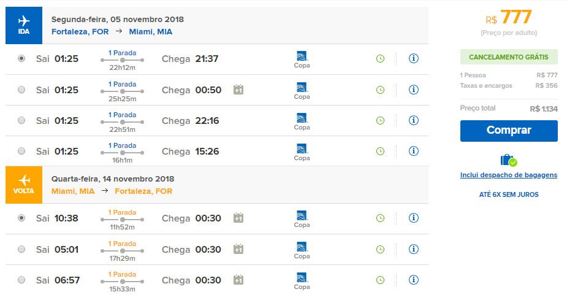The width and height of the screenshot is (567, 300).
Task: Open Inclui despacho de bagagens link
Action: 508,175
